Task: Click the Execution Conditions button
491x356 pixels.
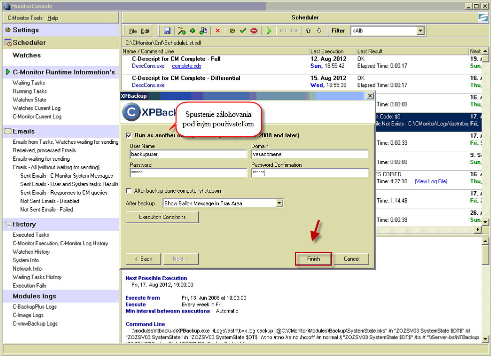Action: point(162,217)
